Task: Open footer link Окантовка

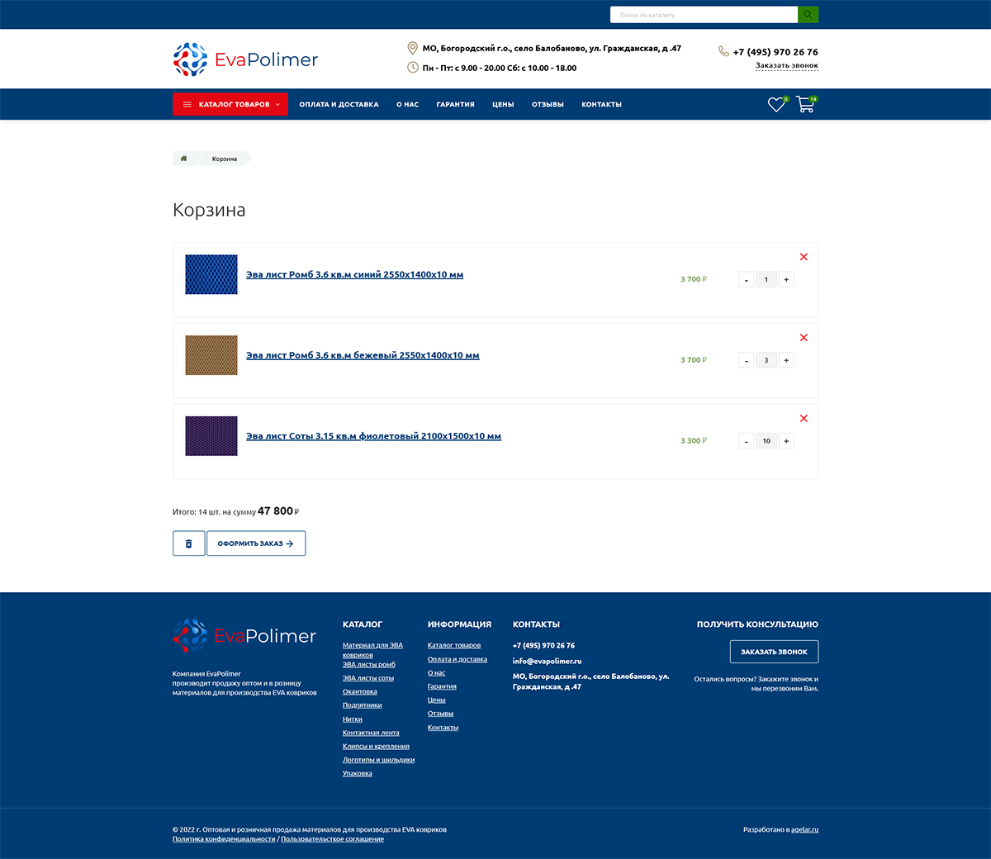Action: click(360, 692)
